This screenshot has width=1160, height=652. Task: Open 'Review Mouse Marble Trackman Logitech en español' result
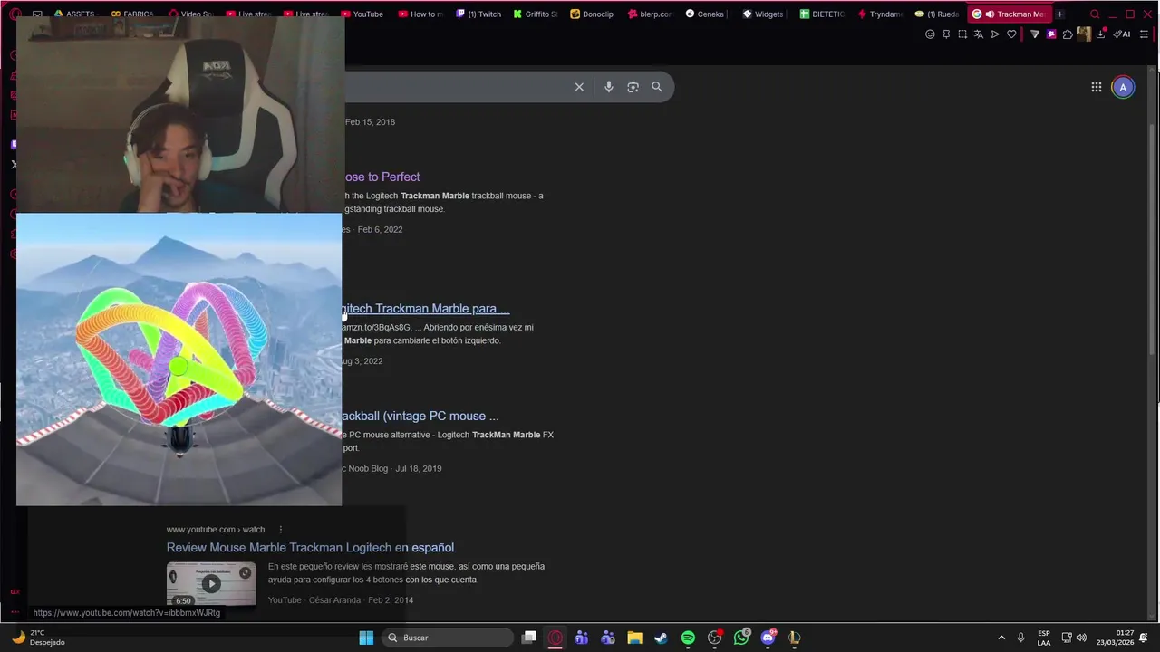pos(310,548)
